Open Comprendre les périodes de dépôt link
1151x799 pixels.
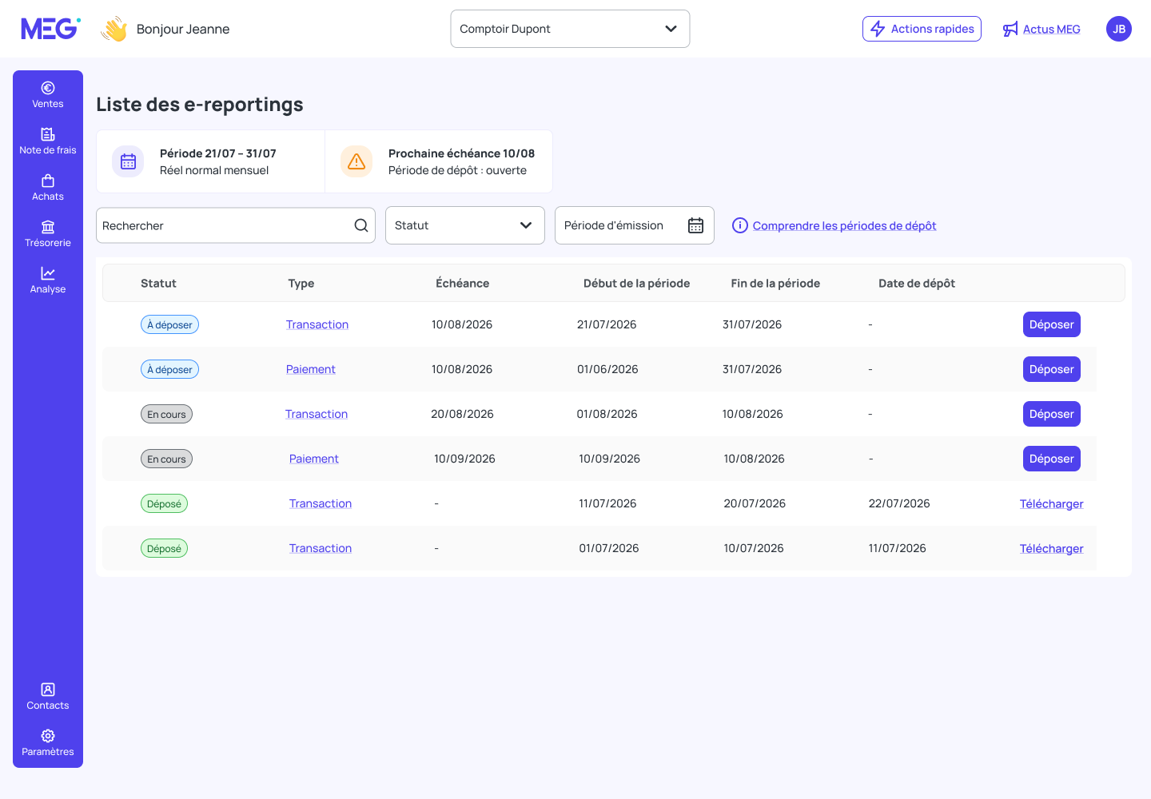844,225
